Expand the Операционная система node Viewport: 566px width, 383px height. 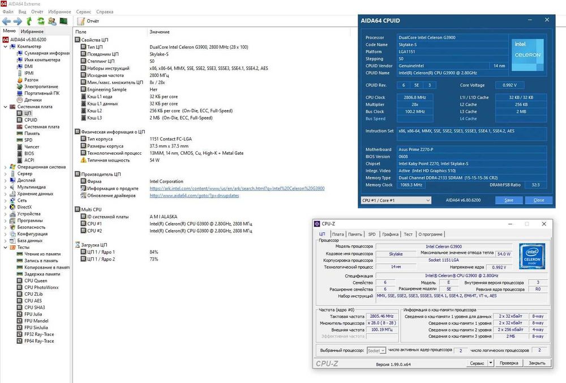[6, 167]
